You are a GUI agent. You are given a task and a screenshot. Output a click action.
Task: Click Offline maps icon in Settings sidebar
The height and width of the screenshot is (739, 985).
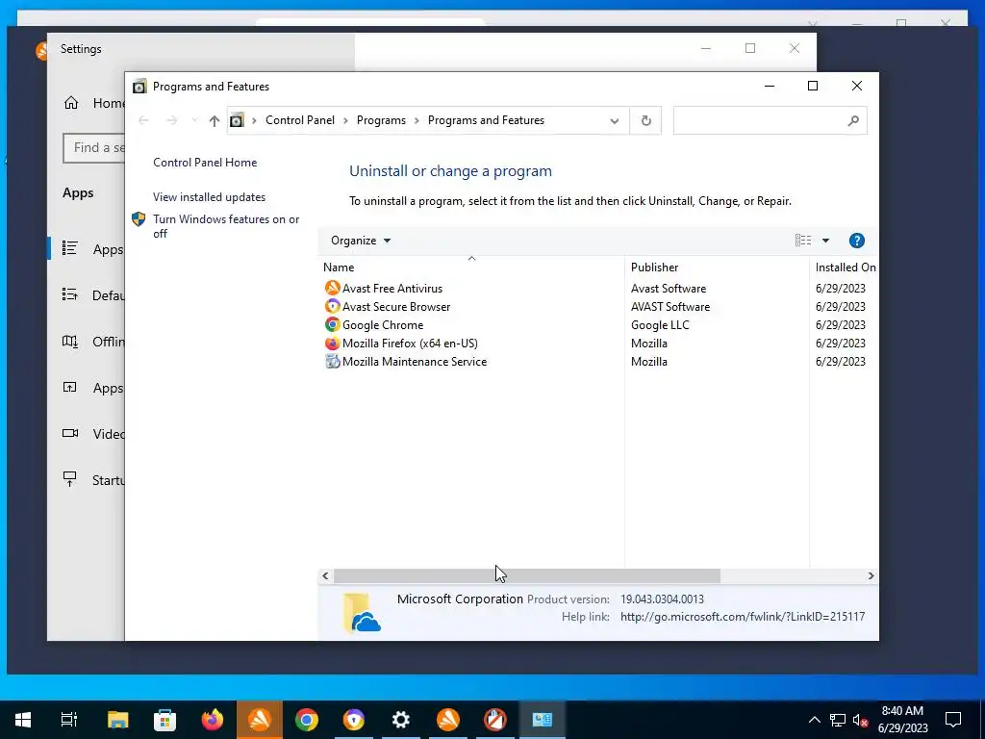pyautogui.click(x=69, y=342)
